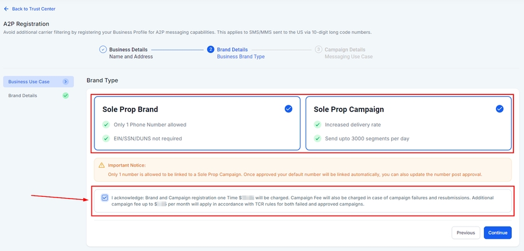
Task: Click the Brand Details step number icon
Action: 211,50
